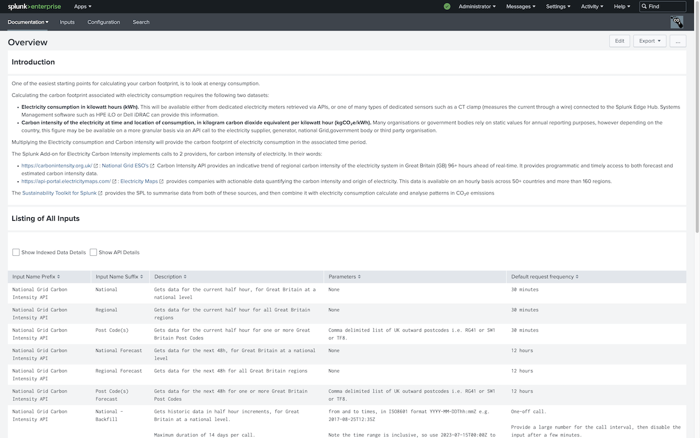Go to the Configuration tab
This screenshot has height=438, width=700.
click(x=104, y=22)
